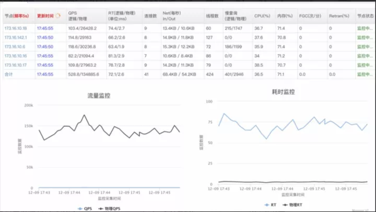Toggle RT series in 耗时监控 legend
This screenshot has height=212, width=376.
tap(271, 205)
